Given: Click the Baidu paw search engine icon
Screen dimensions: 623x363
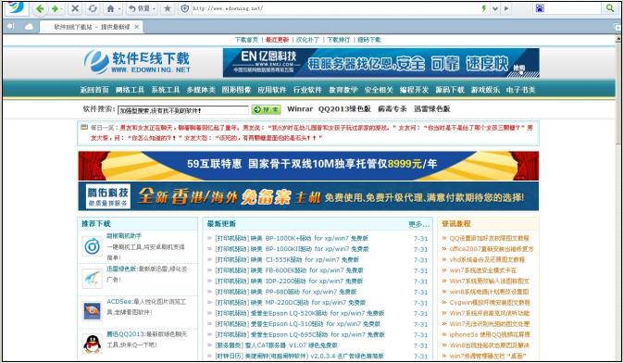Looking at the screenshot, I should coord(540,8).
